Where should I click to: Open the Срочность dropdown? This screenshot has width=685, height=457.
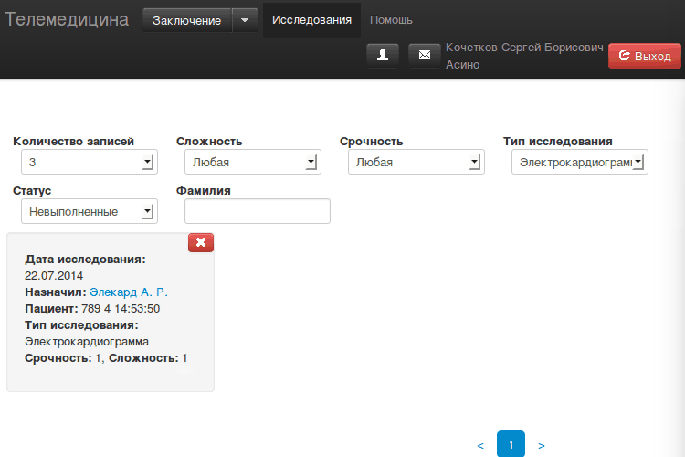(x=416, y=163)
